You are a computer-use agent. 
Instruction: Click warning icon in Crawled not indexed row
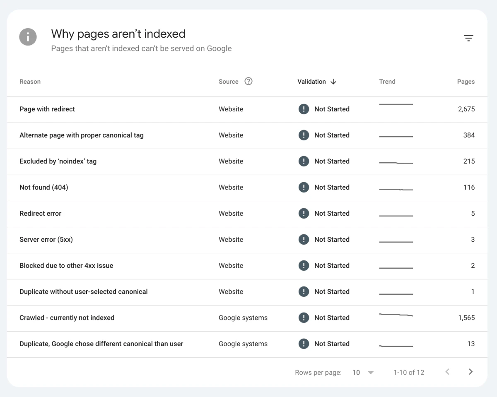click(304, 318)
